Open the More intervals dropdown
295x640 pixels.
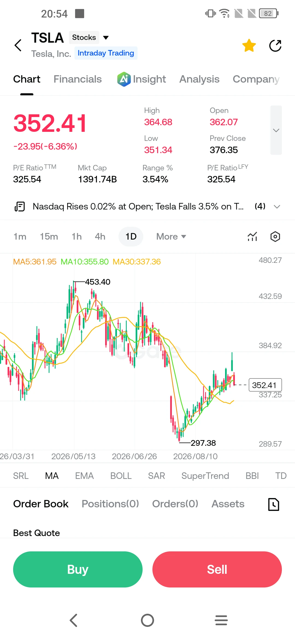click(x=171, y=237)
